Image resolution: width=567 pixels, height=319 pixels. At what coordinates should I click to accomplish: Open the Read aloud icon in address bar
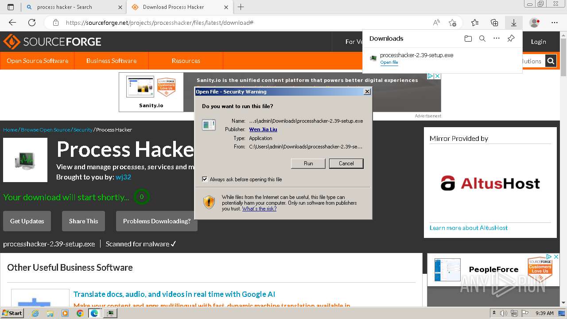[x=436, y=23]
